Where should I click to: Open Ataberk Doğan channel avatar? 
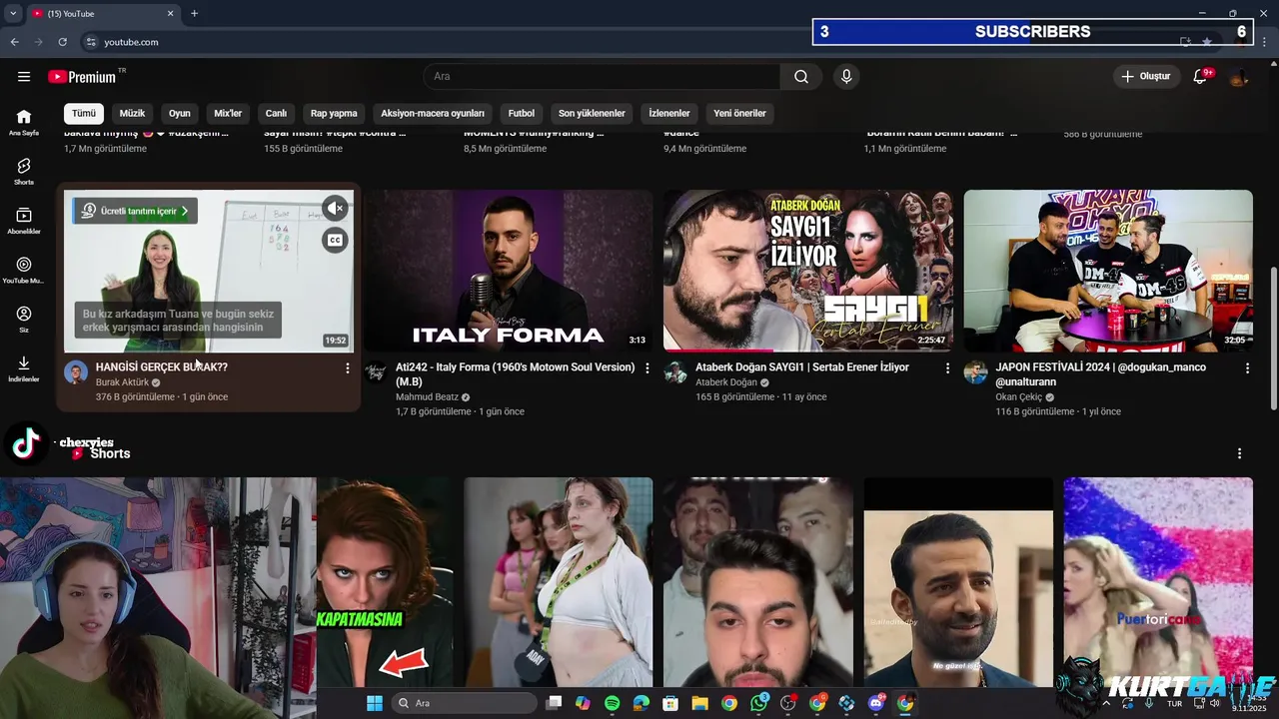[675, 372]
